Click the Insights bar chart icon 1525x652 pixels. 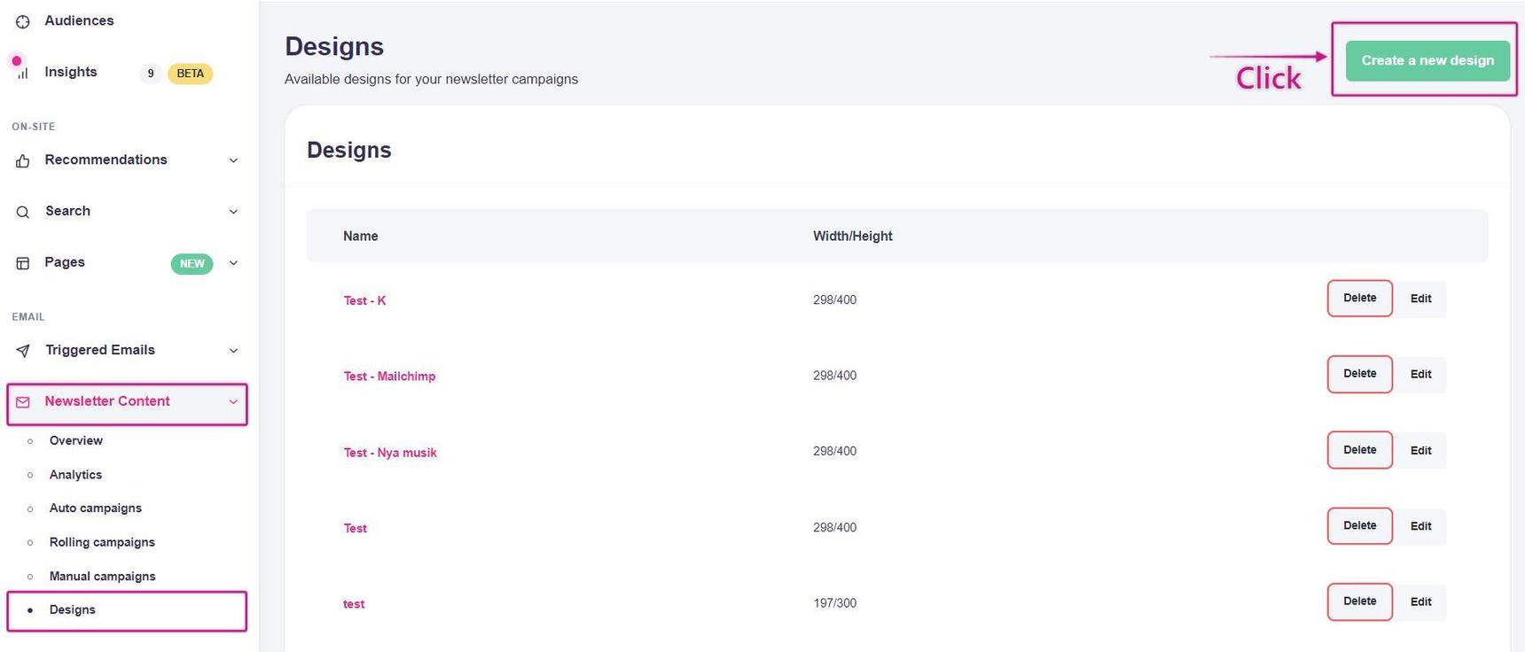coord(23,73)
